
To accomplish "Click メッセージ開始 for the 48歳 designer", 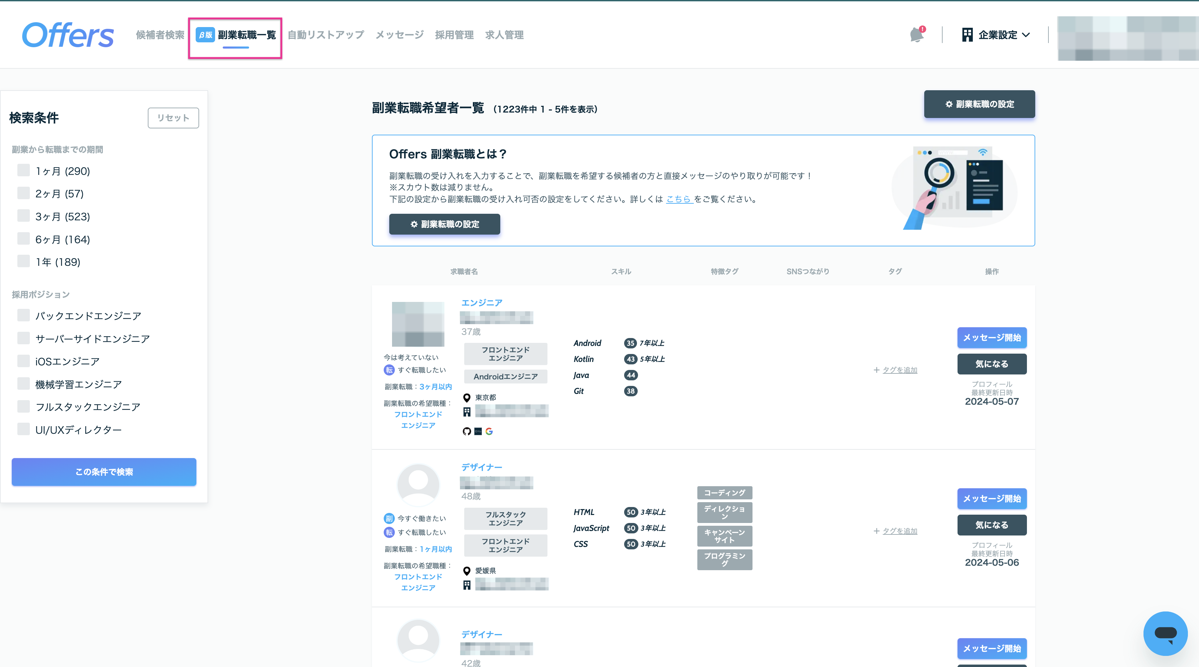I will [992, 498].
